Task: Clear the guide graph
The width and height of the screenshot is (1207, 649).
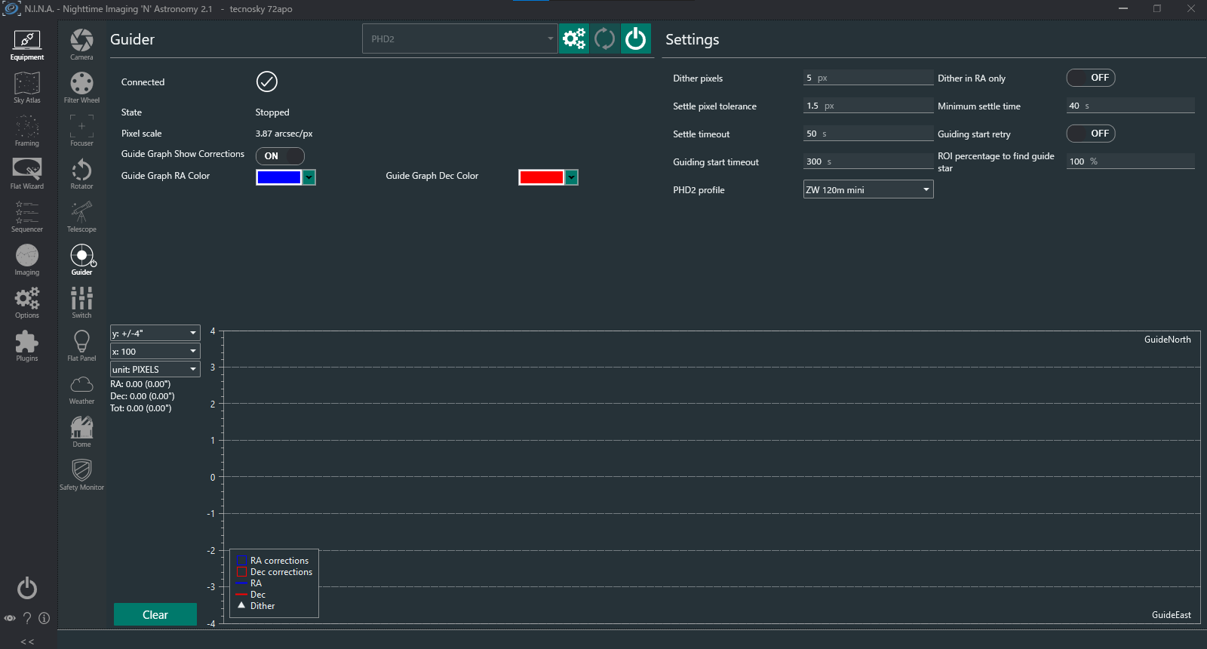Action: pos(155,614)
